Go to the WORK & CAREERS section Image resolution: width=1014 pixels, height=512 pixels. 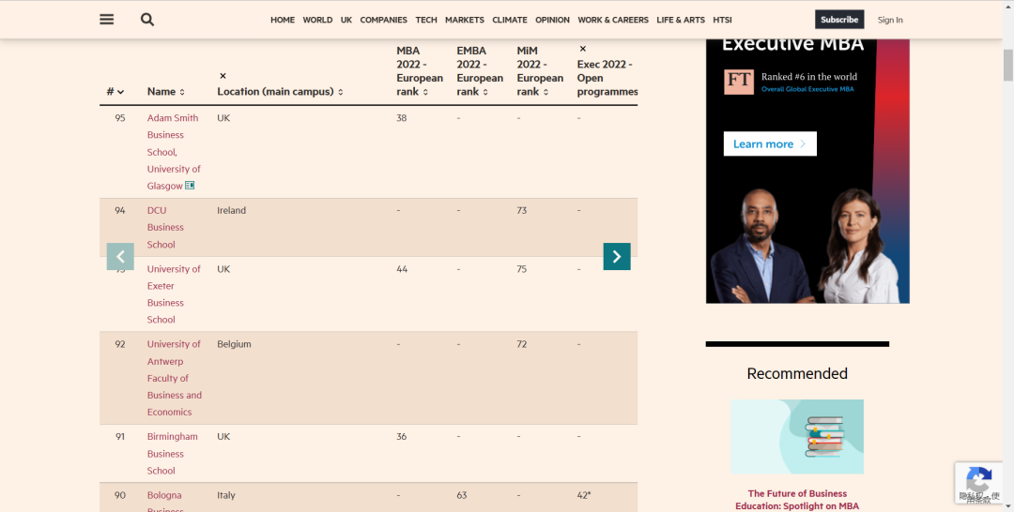point(612,20)
